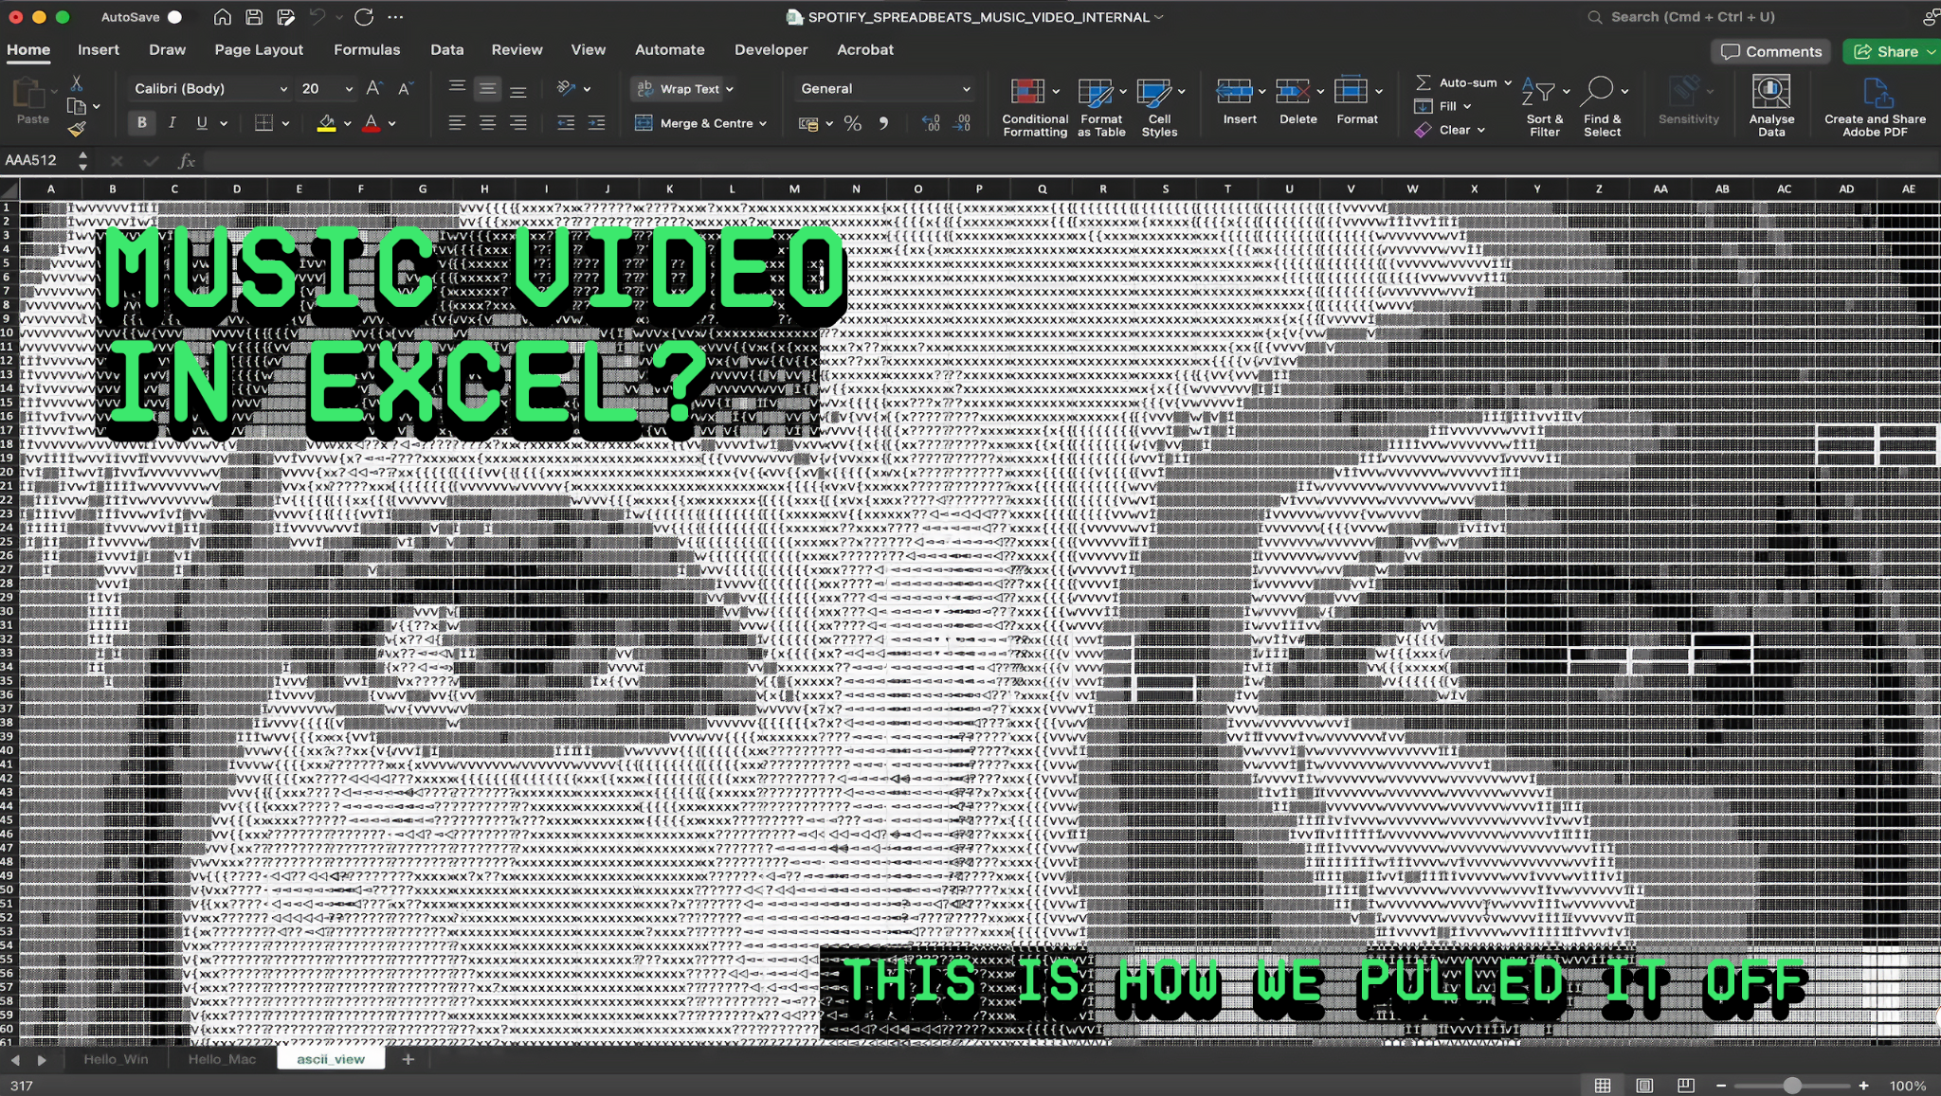Open the Formulas ribbon tab
The width and height of the screenshot is (1941, 1096).
tap(366, 49)
